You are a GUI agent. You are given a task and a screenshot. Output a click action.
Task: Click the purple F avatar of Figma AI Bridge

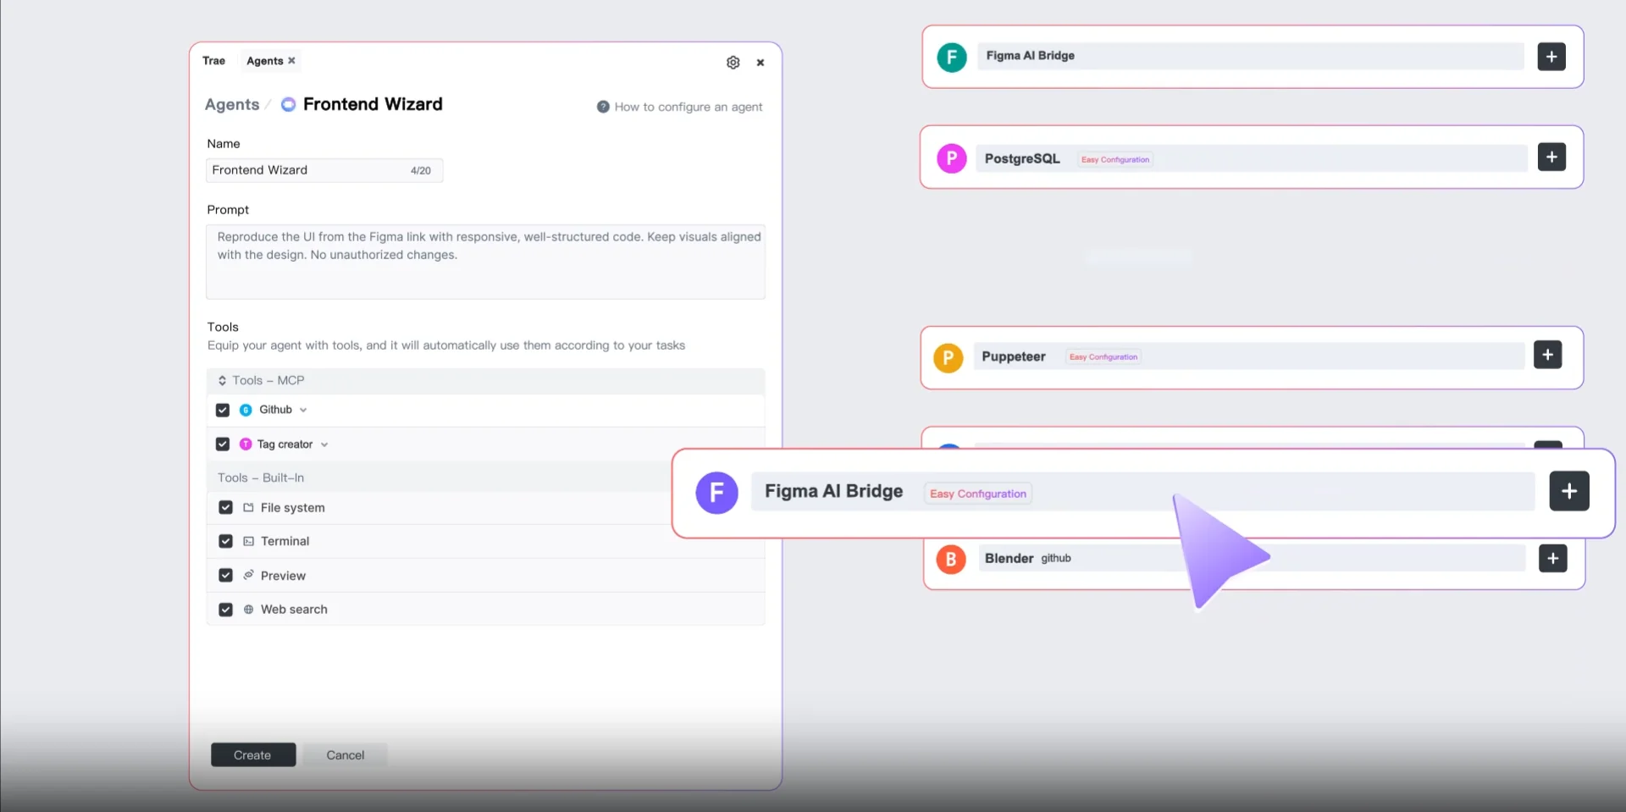coord(716,493)
